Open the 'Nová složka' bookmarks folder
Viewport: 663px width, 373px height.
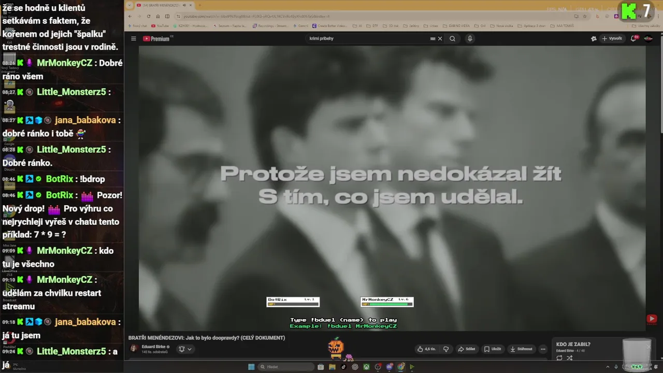click(502, 25)
